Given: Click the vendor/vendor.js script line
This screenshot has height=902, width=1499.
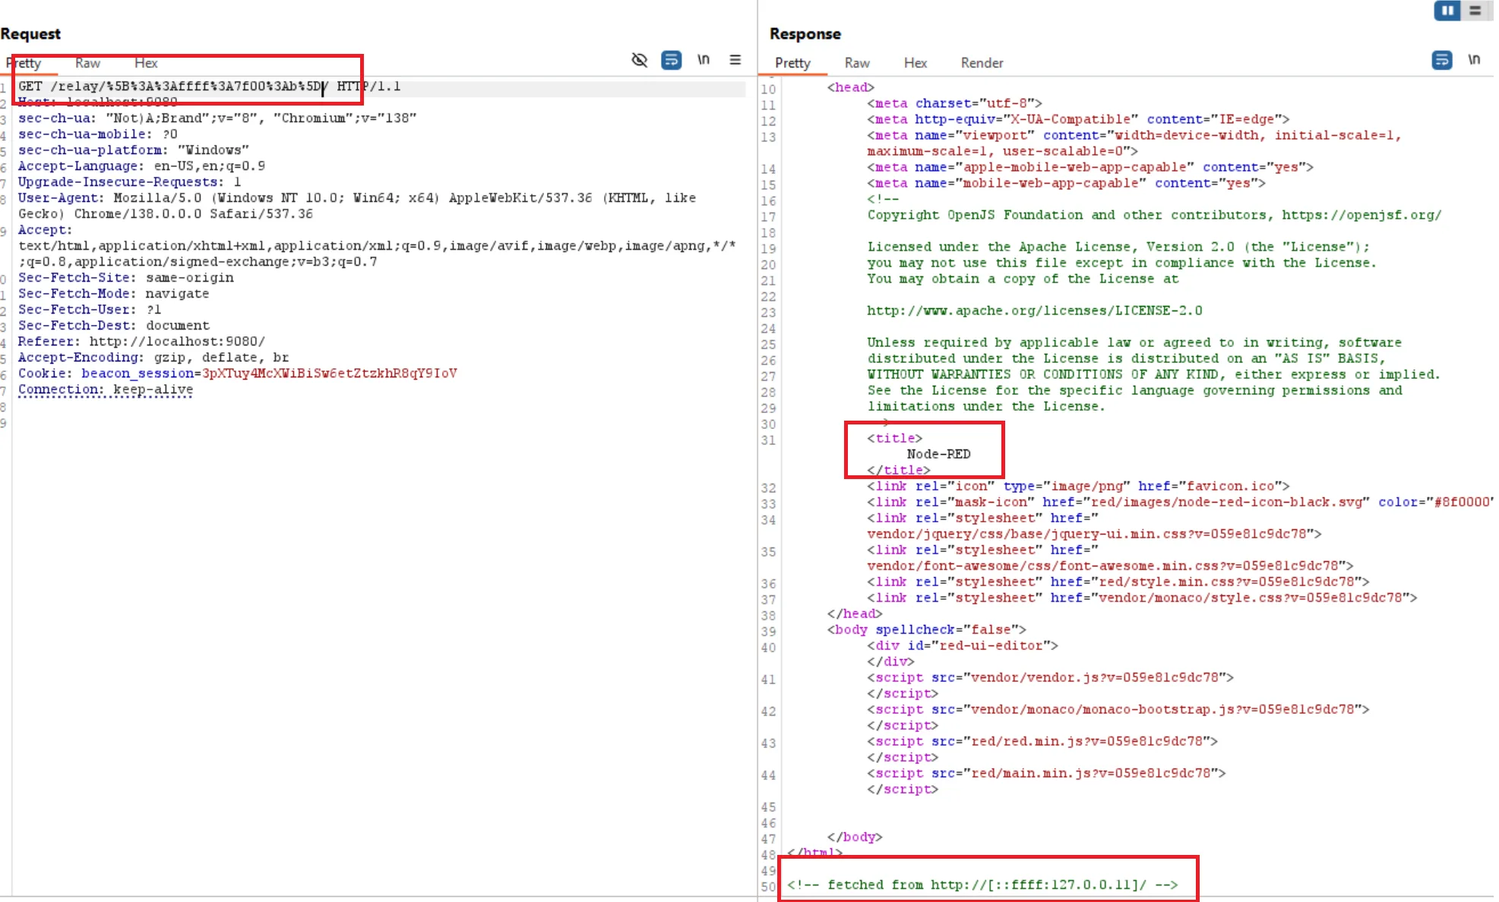Looking at the screenshot, I should point(1050,677).
